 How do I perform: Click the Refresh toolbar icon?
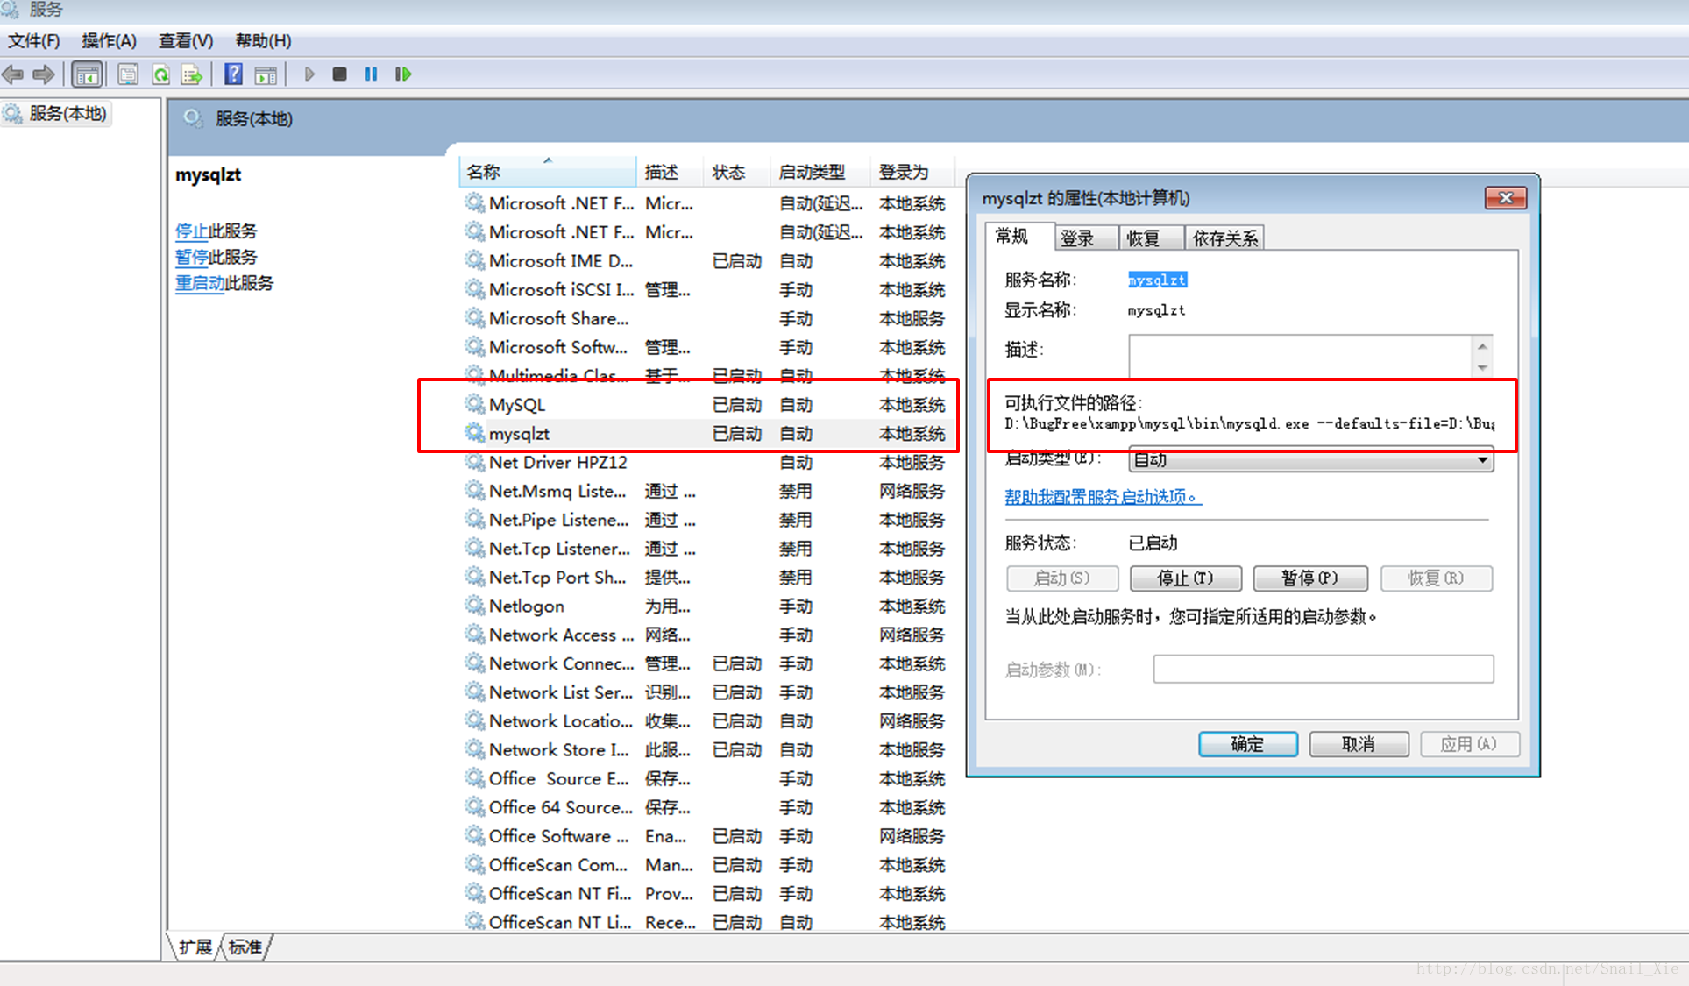tap(160, 74)
